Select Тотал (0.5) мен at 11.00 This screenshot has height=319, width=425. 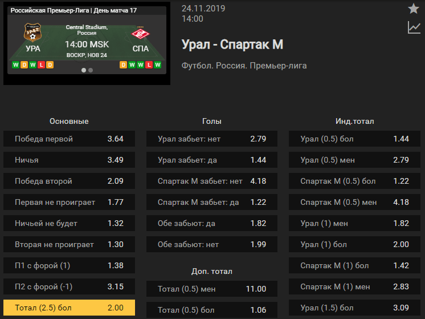point(212,289)
